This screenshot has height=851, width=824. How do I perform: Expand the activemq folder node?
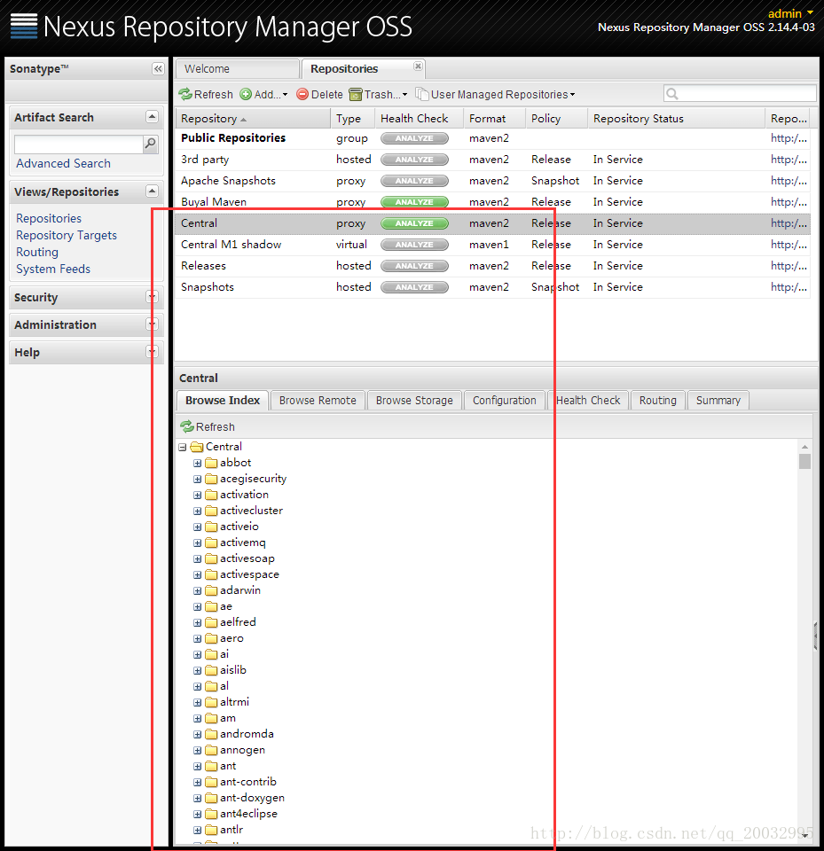pyautogui.click(x=197, y=543)
